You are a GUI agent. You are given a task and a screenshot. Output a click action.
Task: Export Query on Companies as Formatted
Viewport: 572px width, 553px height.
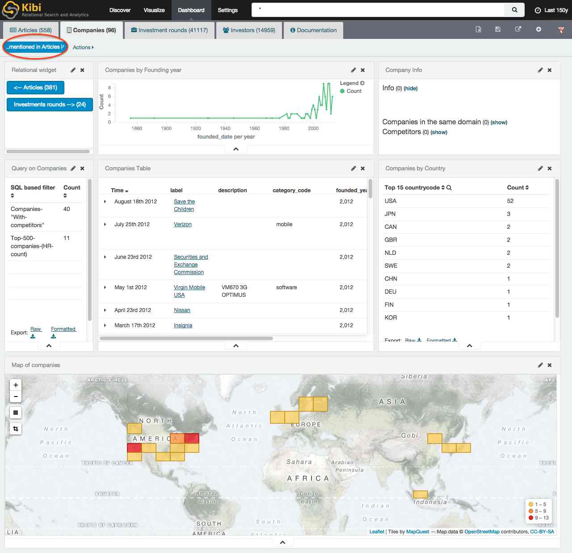tap(63, 332)
